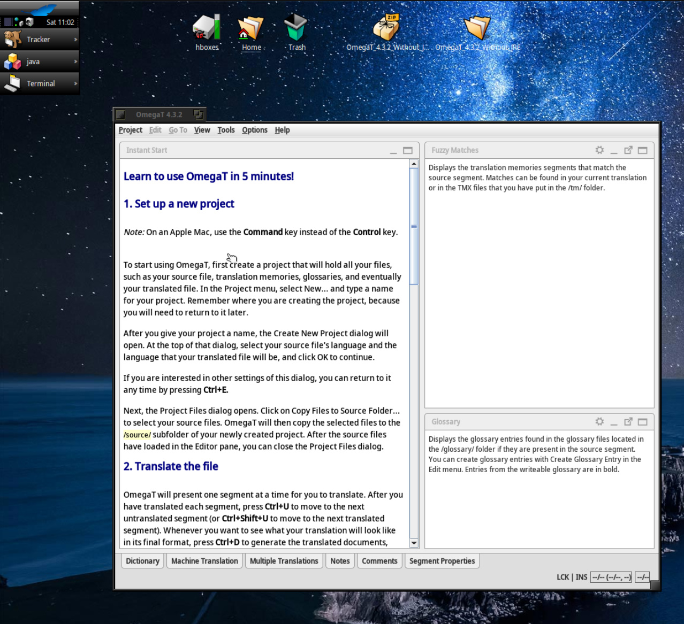Click the Fuzzy Matches pane title

click(455, 150)
